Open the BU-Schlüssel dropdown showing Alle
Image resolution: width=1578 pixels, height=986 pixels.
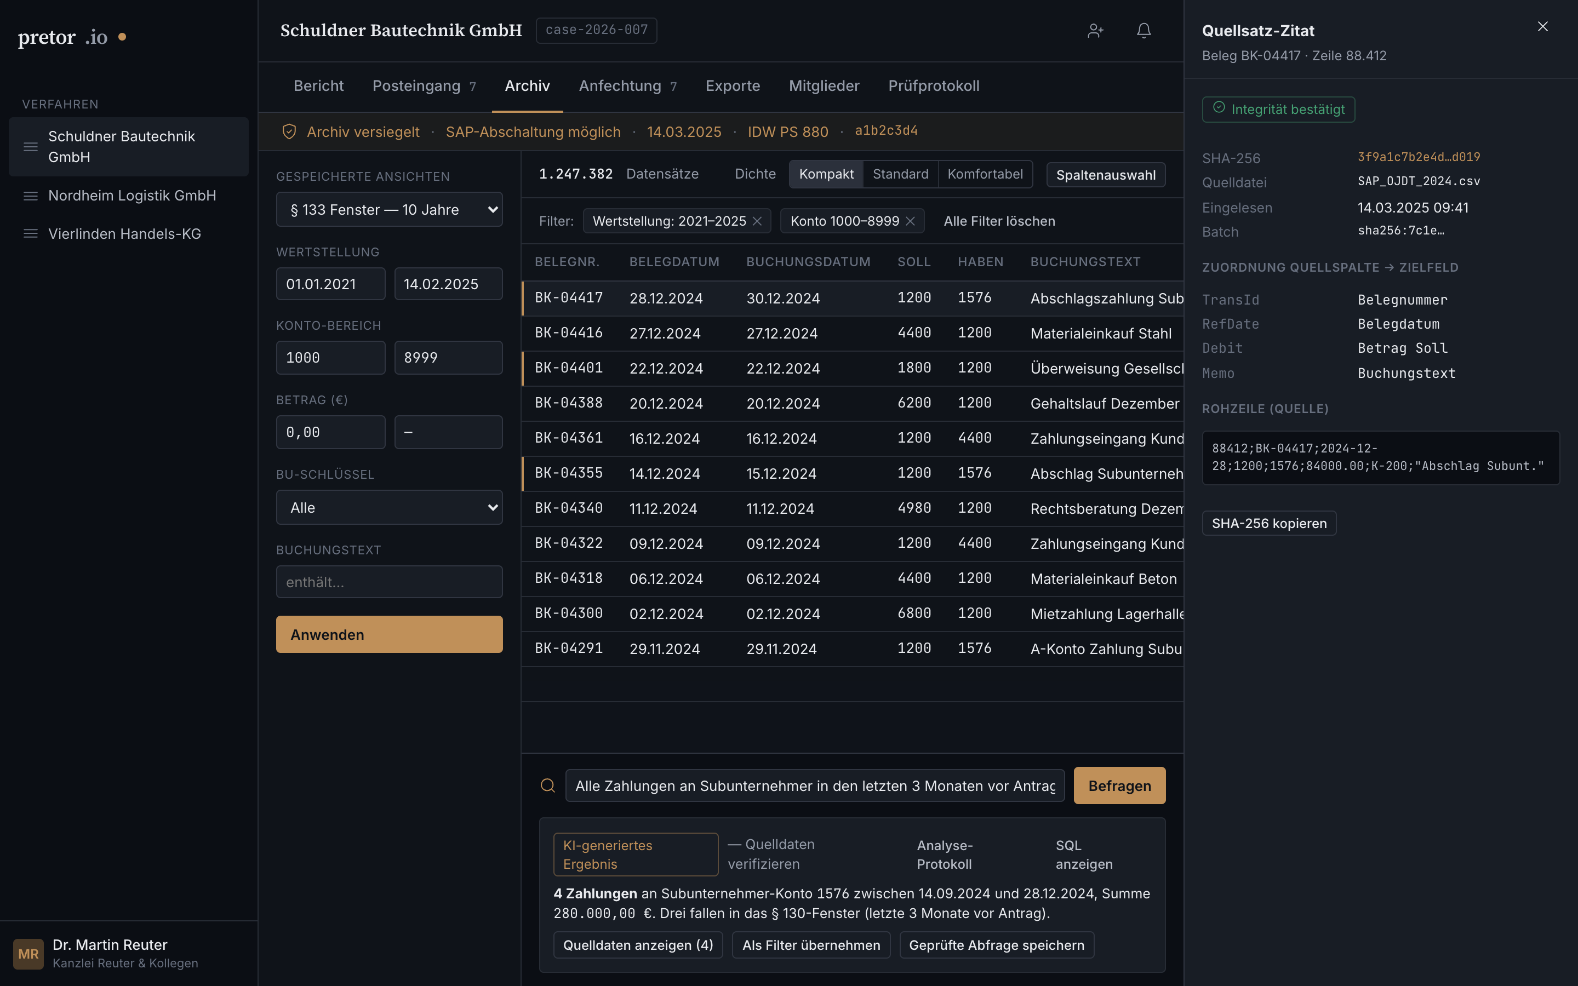click(389, 507)
